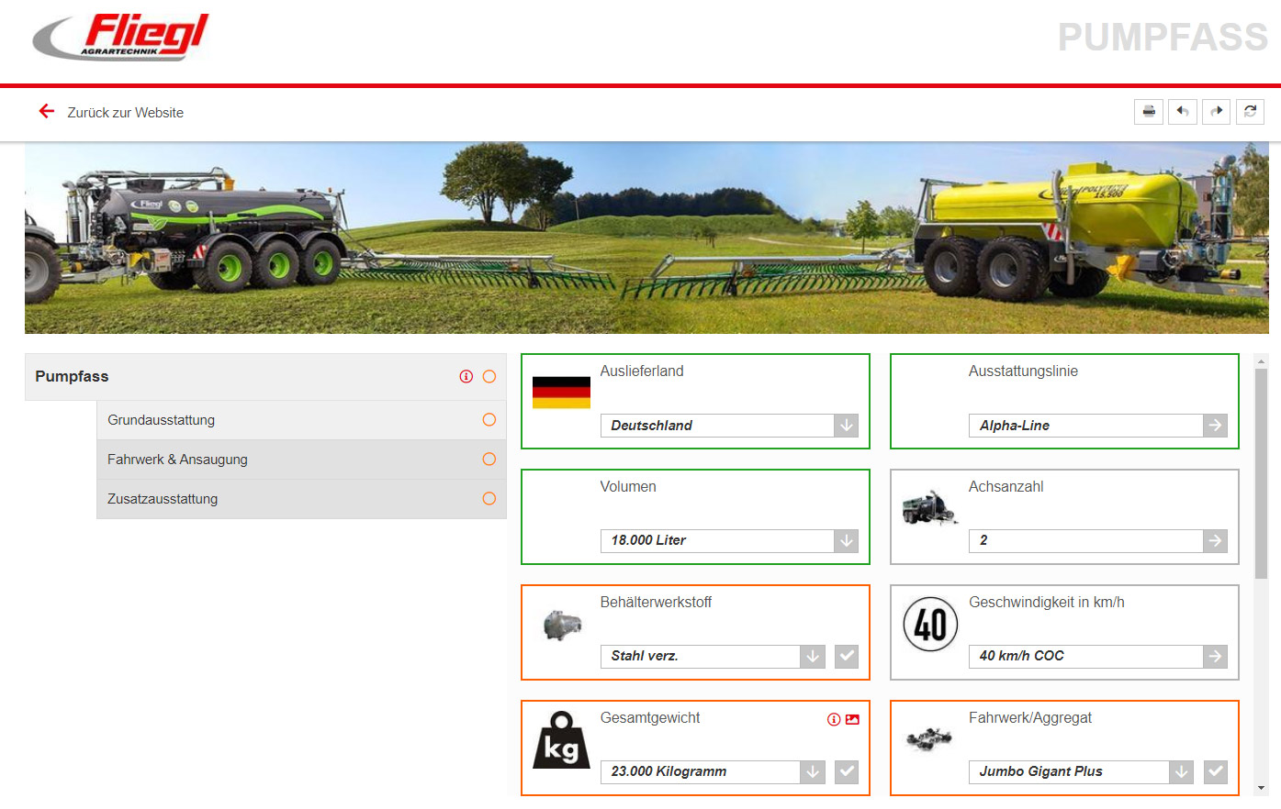Click the Fliegl Agrartechnik logo
The width and height of the screenshot is (1281, 809).
(121, 39)
